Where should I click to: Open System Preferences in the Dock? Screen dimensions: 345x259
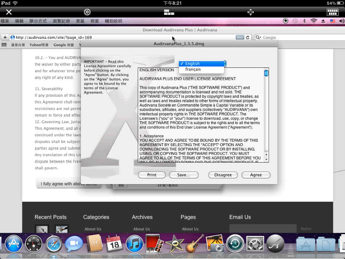click(255, 243)
